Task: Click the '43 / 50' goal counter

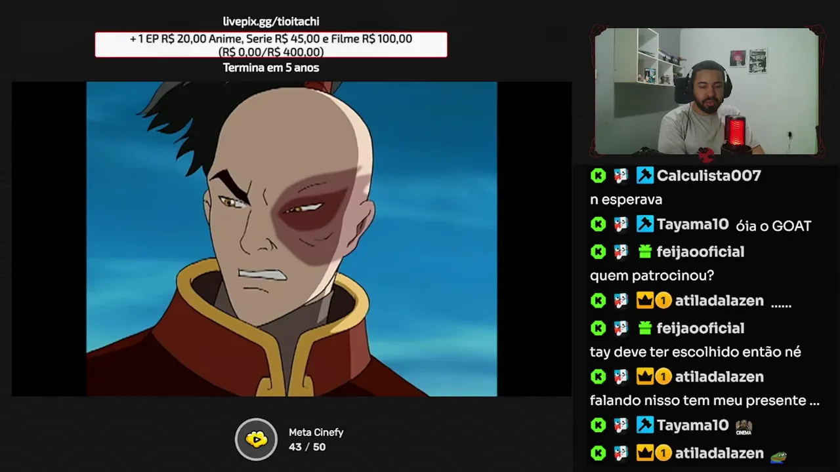Action: pyautogui.click(x=307, y=447)
